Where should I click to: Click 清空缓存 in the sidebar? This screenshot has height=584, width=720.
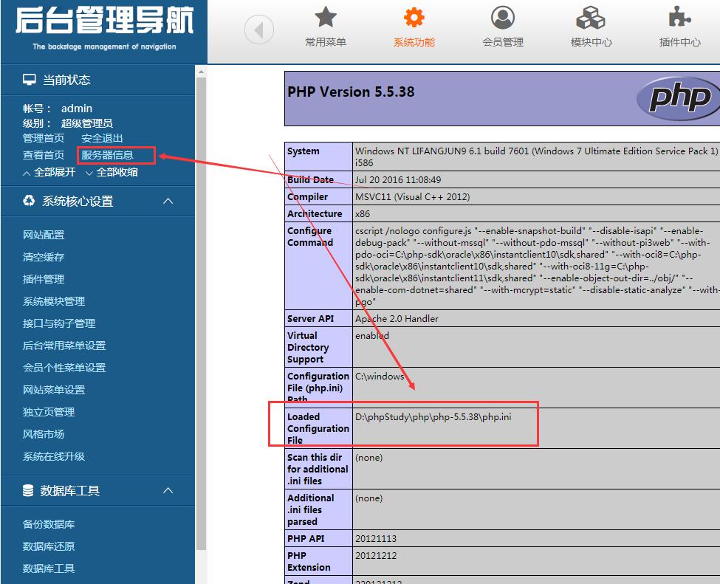click(44, 257)
